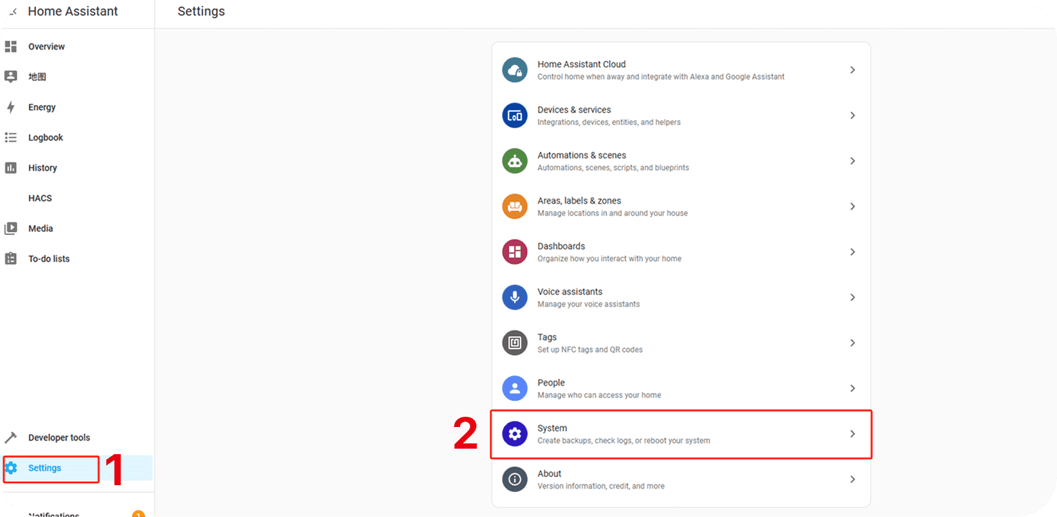Go to Logbook in the sidebar
The image size is (1057, 517).
pos(45,138)
